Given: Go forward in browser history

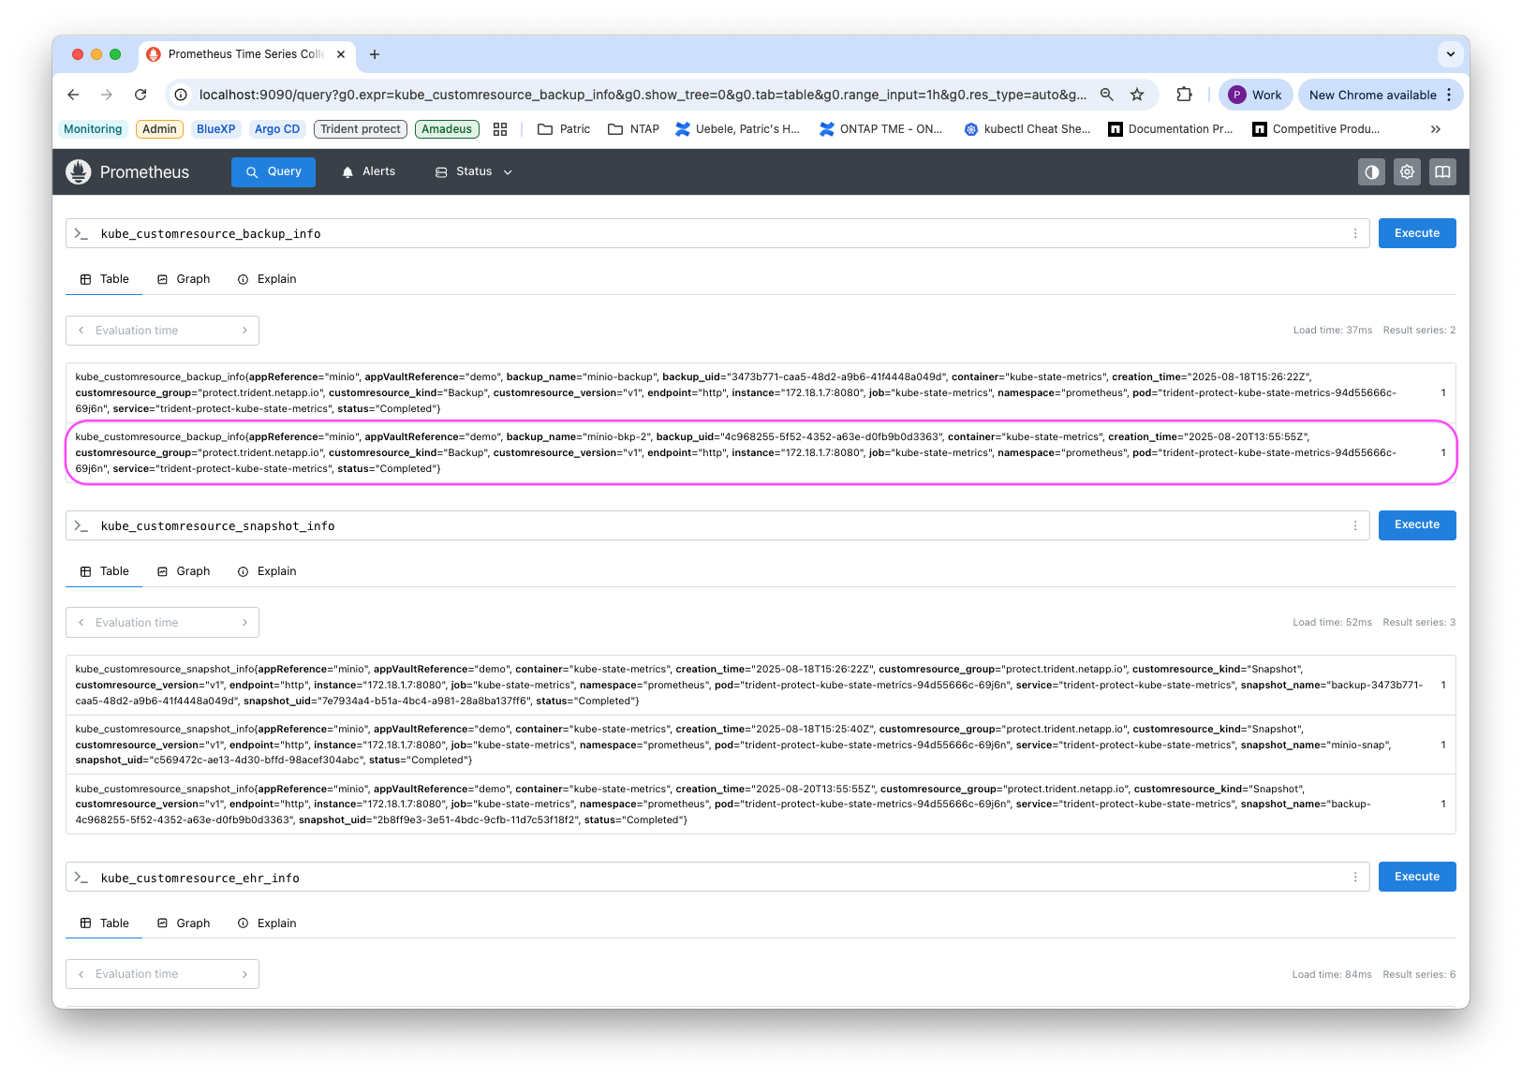Looking at the screenshot, I should (x=107, y=95).
